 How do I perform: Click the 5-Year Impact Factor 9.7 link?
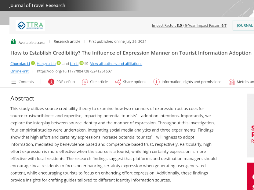205,25
